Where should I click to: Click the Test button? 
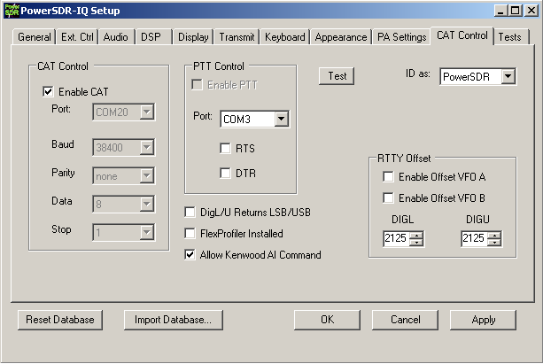pyautogui.click(x=337, y=76)
